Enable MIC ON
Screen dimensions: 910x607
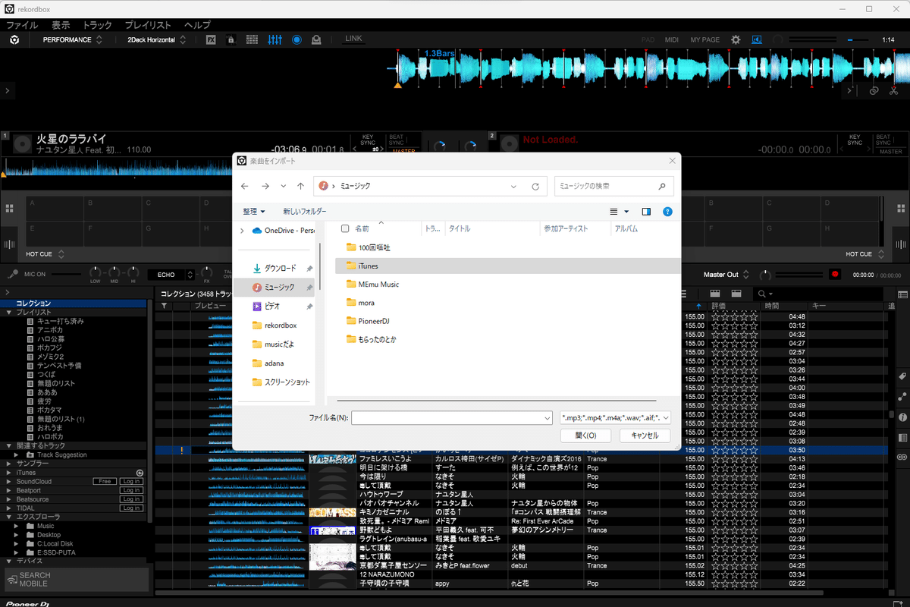[35, 275]
